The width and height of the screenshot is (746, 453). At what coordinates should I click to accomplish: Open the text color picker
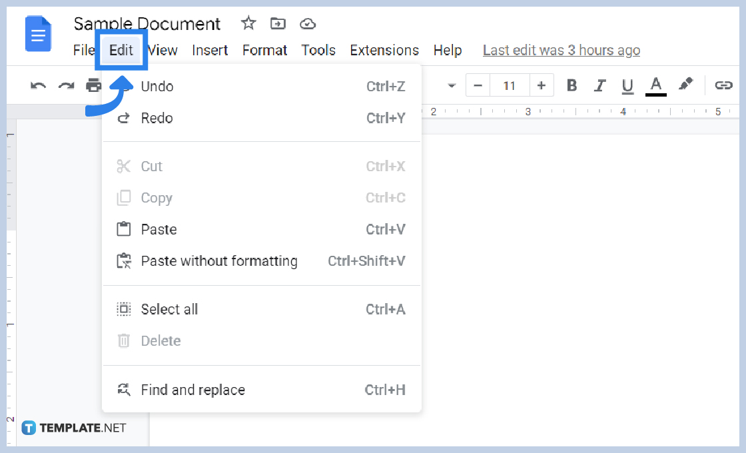tap(655, 85)
